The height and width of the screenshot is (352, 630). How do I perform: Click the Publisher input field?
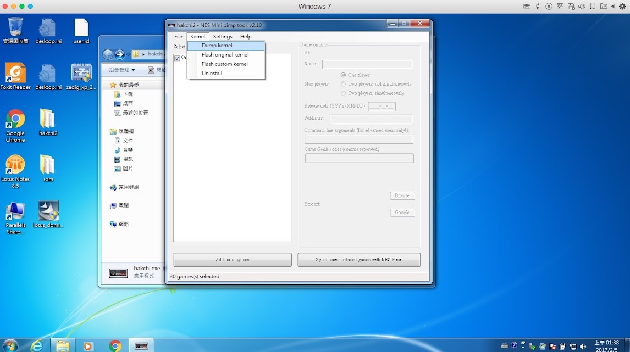tap(371, 119)
